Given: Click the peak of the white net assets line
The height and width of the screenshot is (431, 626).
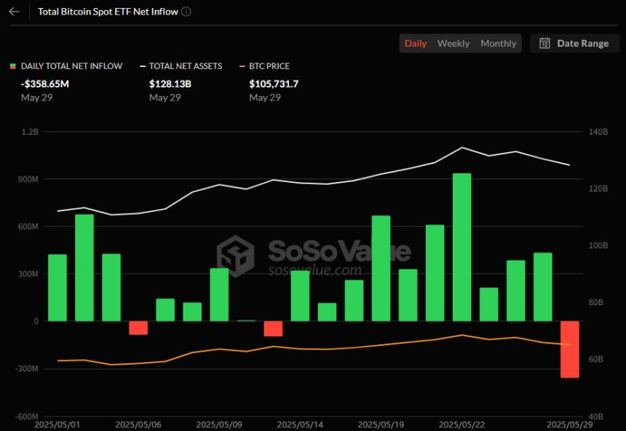Looking at the screenshot, I should [462, 147].
